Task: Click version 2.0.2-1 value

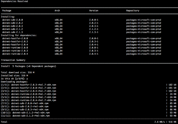Action: (x=94, y=23)
